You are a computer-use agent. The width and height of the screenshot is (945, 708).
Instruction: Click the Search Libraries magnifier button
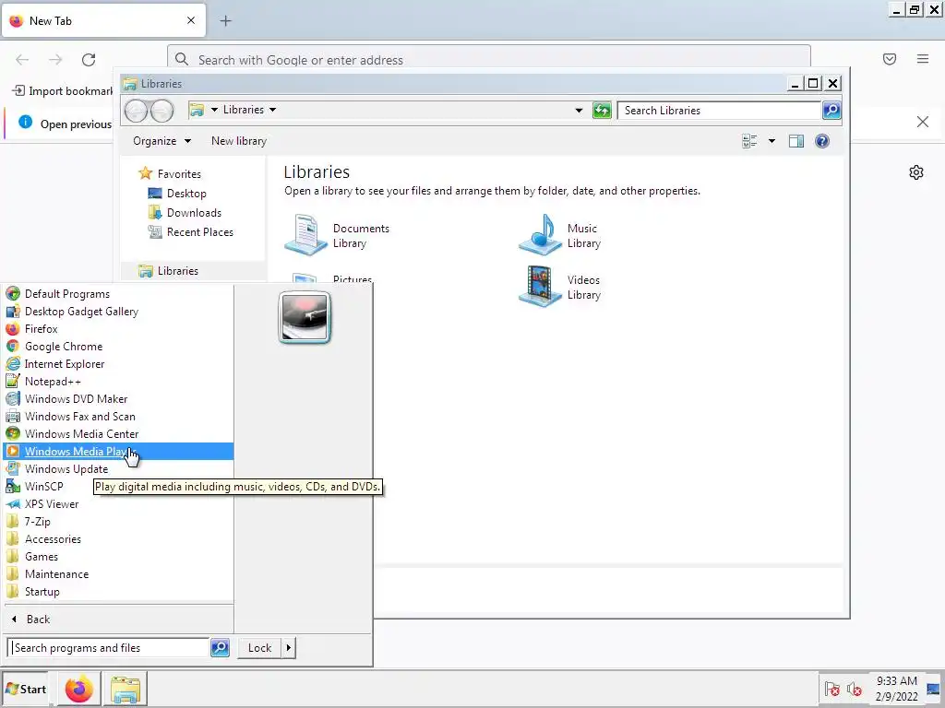click(831, 111)
